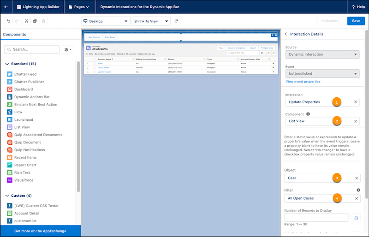
Task: Click the Interaction Update Properties field
Action: [322, 102]
